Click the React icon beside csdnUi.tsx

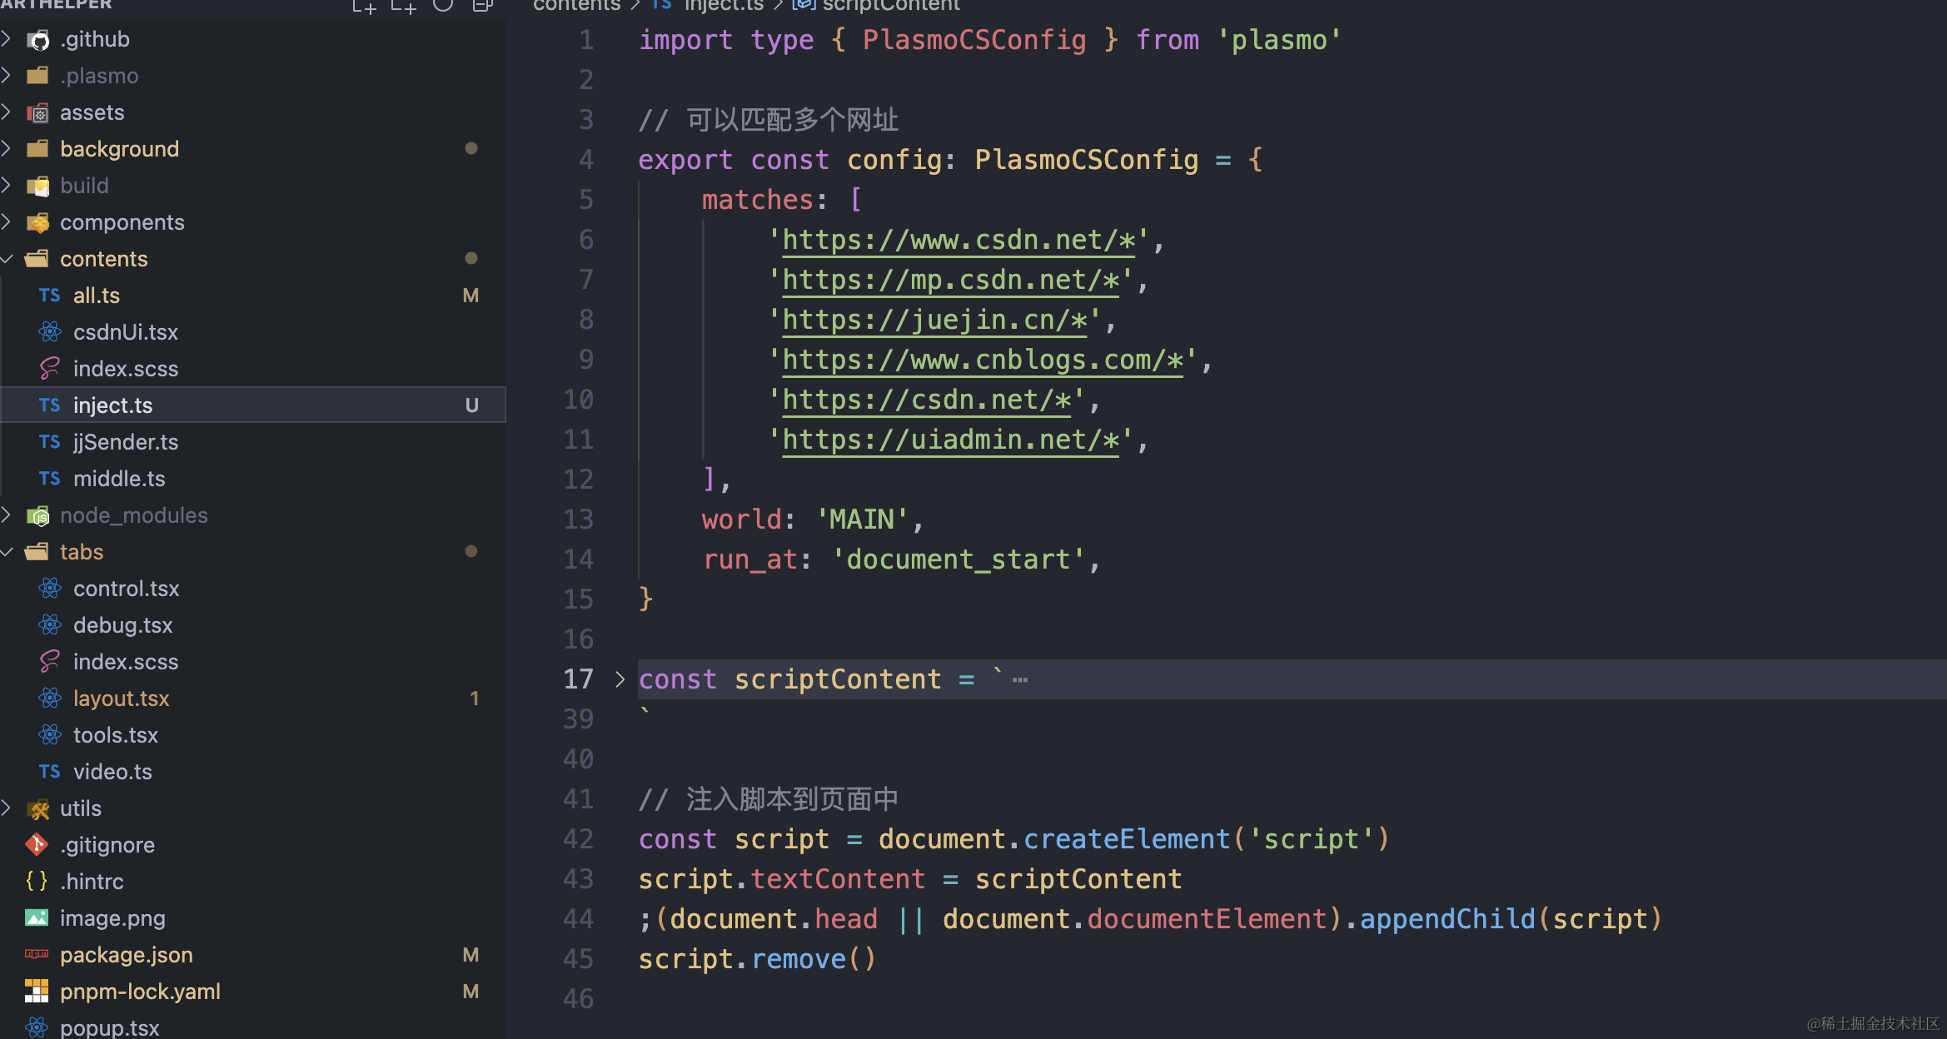pos(50,332)
